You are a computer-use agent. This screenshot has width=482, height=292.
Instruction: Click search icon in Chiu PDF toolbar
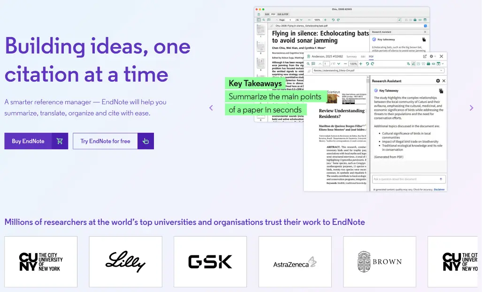coord(264,20)
